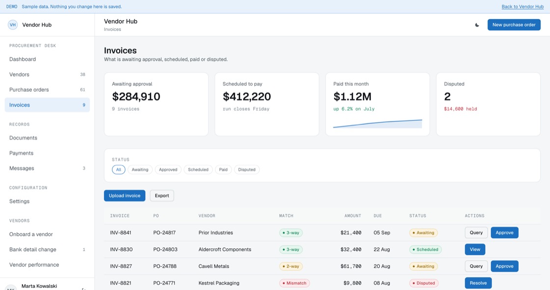Navigate to Payments in the sidebar
The image size is (550, 290).
coord(47,153)
